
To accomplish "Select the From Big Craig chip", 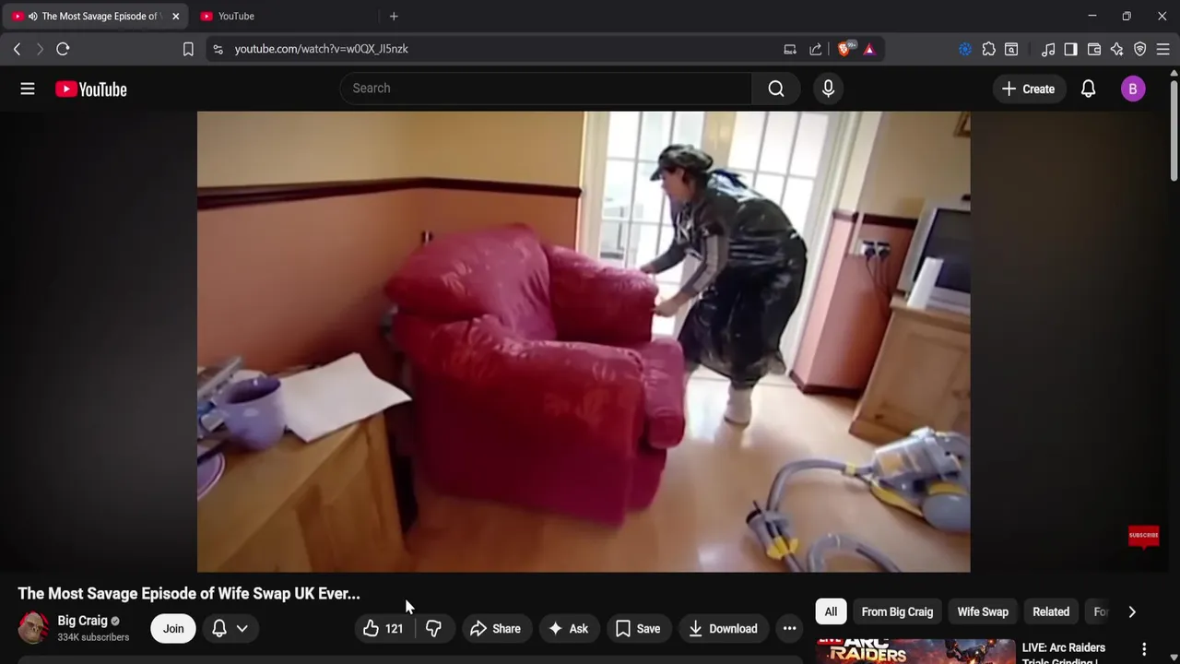I will click(x=897, y=611).
